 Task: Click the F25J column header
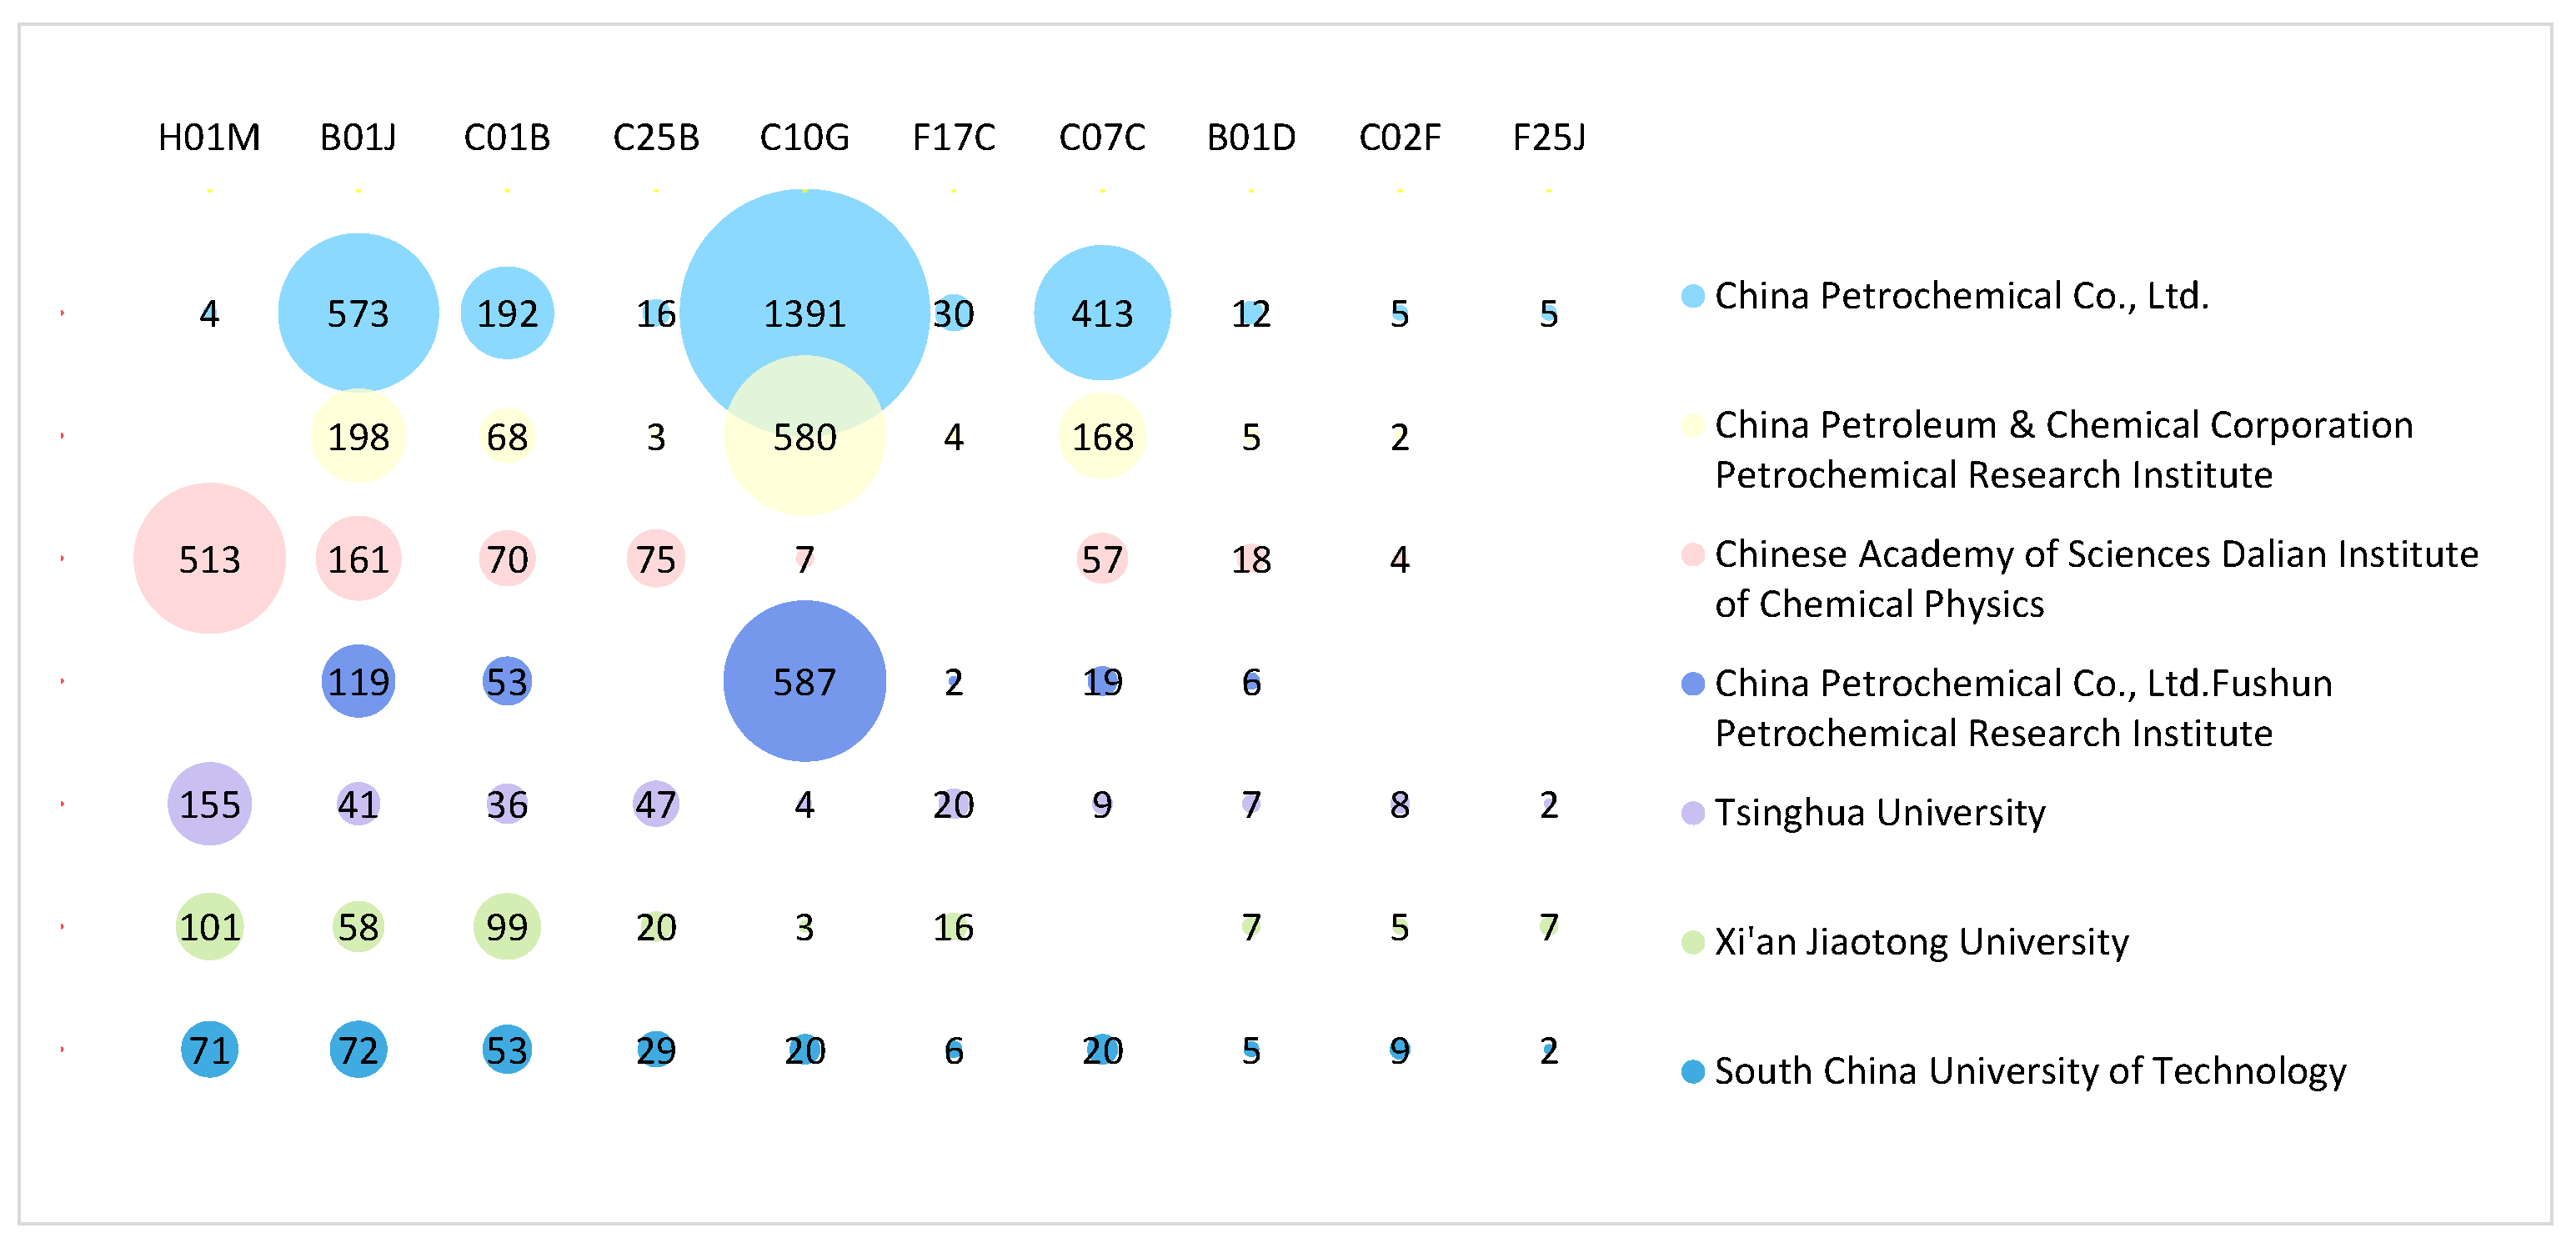click(x=1548, y=137)
